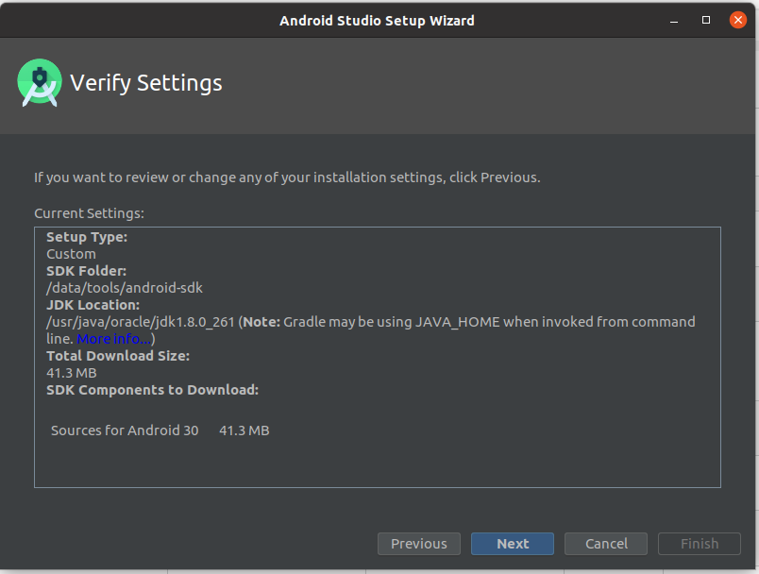
Task: Go back with the Previous button
Action: [x=419, y=544]
